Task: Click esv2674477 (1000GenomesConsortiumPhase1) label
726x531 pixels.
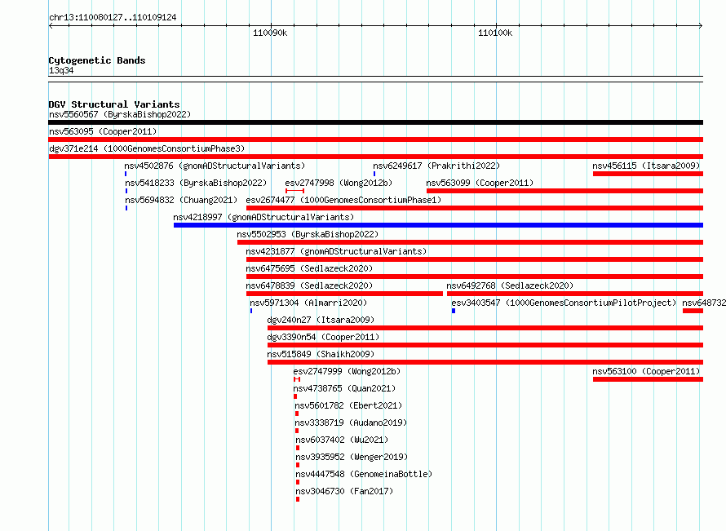Action: pyautogui.click(x=343, y=200)
